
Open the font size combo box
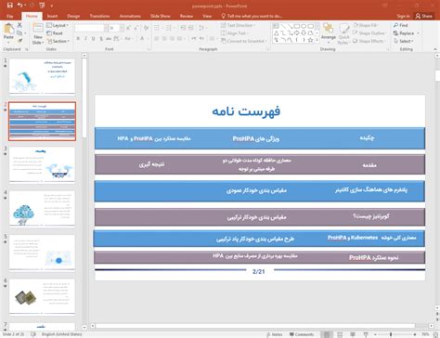click(115, 28)
